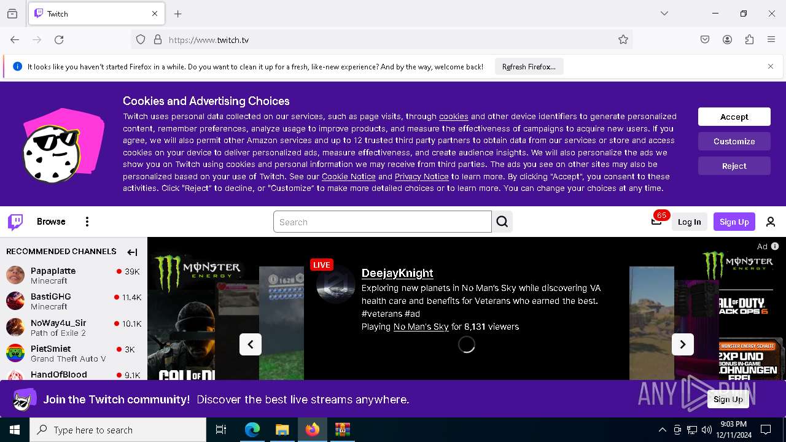Open Windows Start menu
Screen dimensions: 786x442
point(15,430)
